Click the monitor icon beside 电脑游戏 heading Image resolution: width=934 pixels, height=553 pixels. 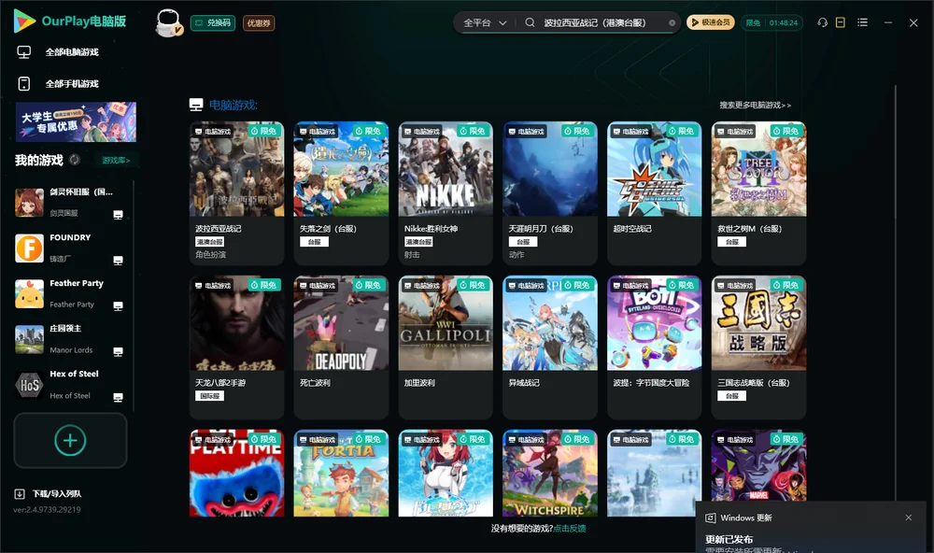tap(196, 105)
